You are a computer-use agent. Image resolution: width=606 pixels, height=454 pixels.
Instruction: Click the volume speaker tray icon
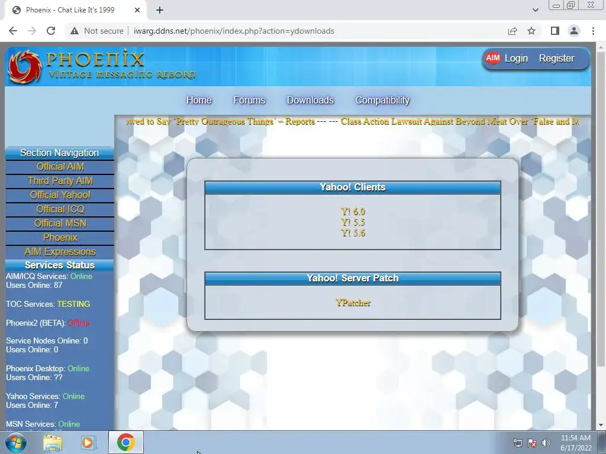tap(546, 443)
